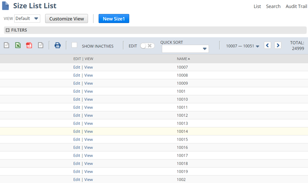Image resolution: width=308 pixels, height=183 pixels.
Task: Sort by the Name column header
Action: point(183,59)
